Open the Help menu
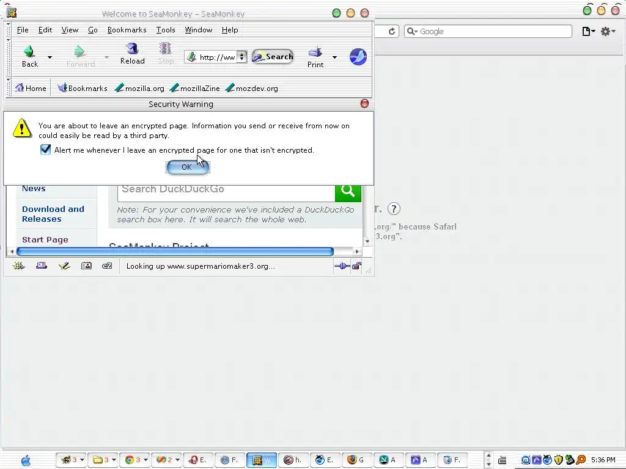Viewport: 626px width, 469px height. tap(230, 30)
